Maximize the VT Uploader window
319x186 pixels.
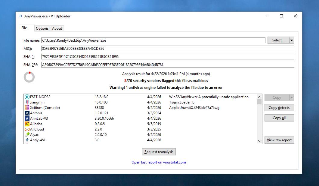coord(281,16)
